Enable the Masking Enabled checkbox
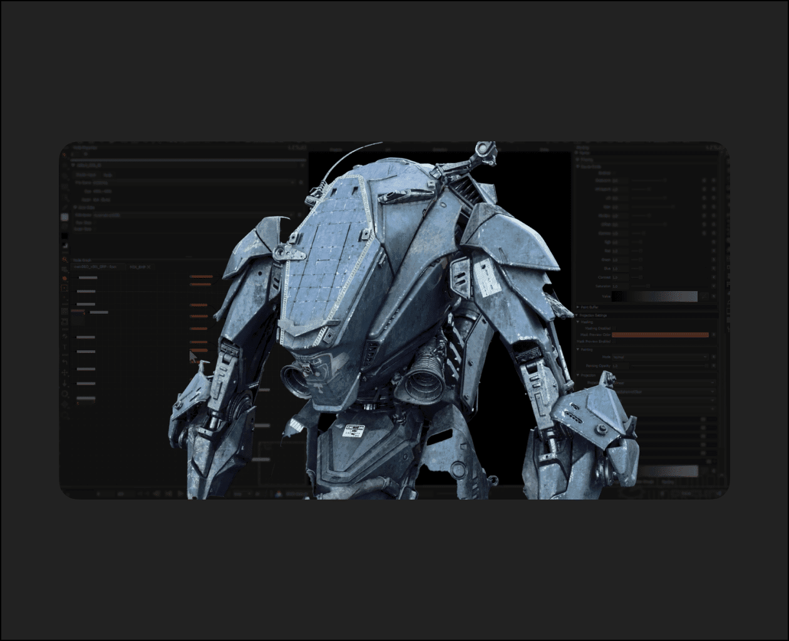 (x=614, y=328)
